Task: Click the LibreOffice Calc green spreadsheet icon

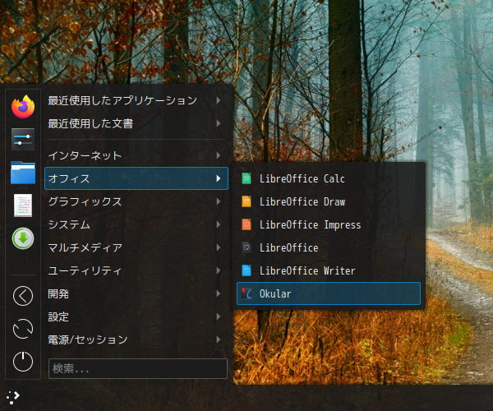Action: click(x=246, y=178)
